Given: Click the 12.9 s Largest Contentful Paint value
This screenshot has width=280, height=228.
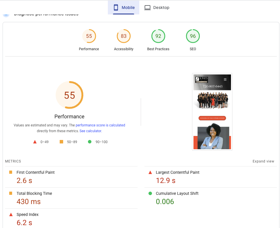Looking at the screenshot, I should (x=166, y=181).
